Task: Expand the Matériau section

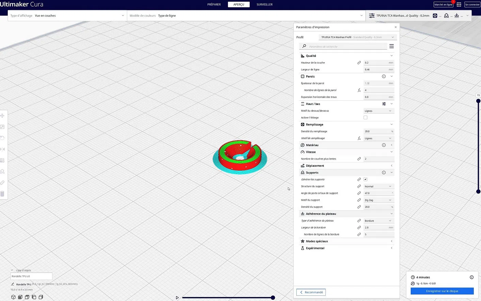Action: pos(346,145)
